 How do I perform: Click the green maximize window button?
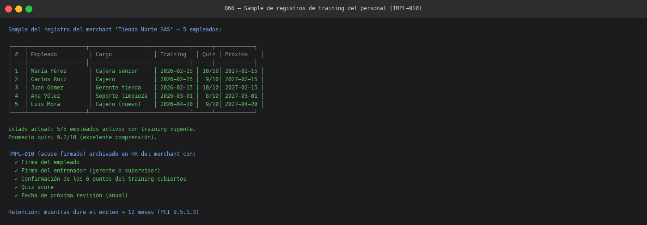point(29,9)
